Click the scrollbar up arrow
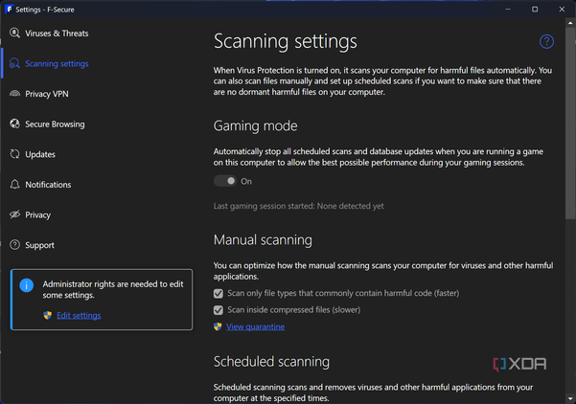The image size is (576, 404). pyautogui.click(x=570, y=23)
